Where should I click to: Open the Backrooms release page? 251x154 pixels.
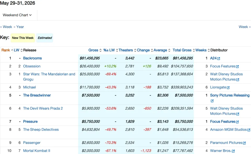(x=32, y=58)
